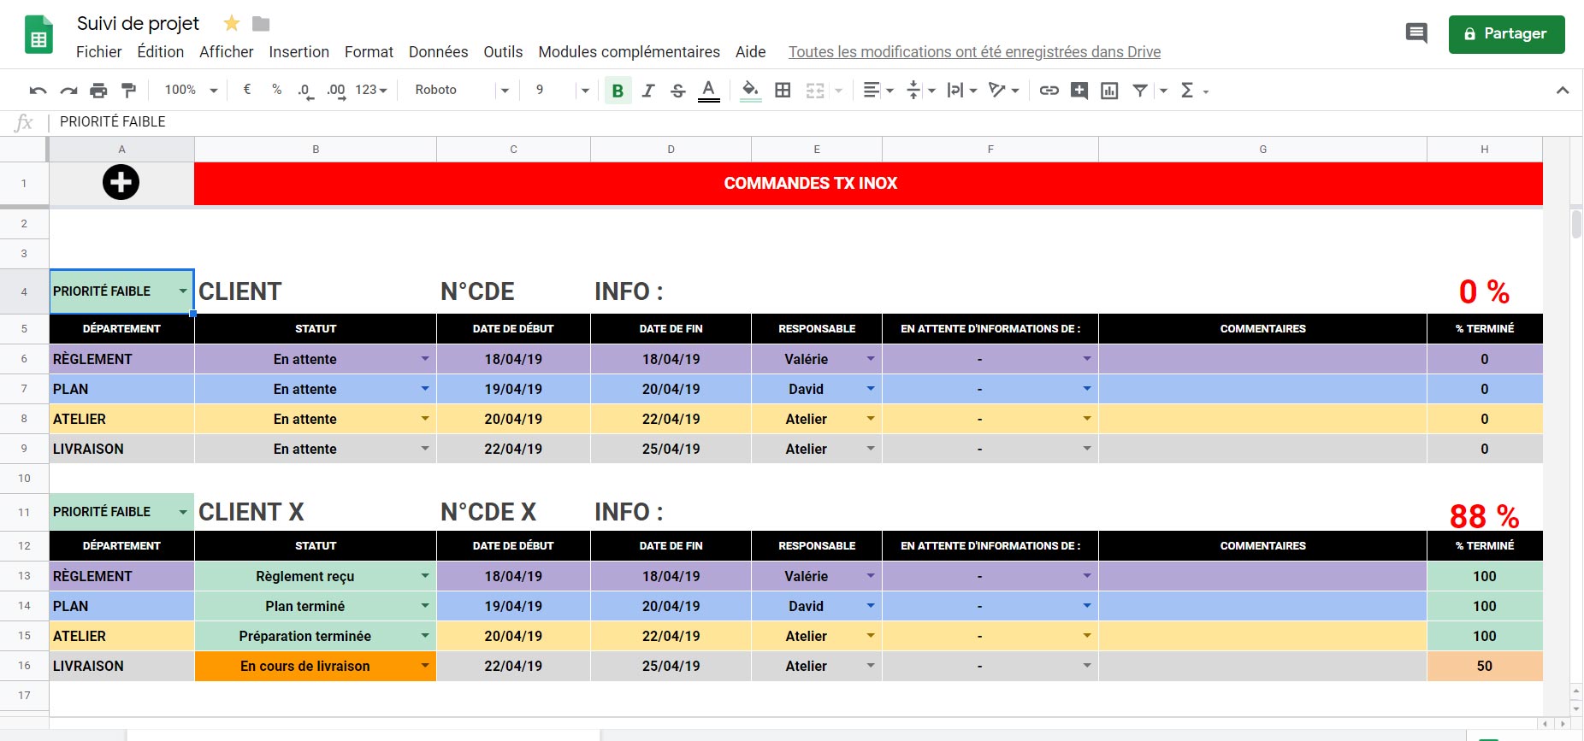
Task: Insert a link using the chain icon
Action: (1049, 90)
